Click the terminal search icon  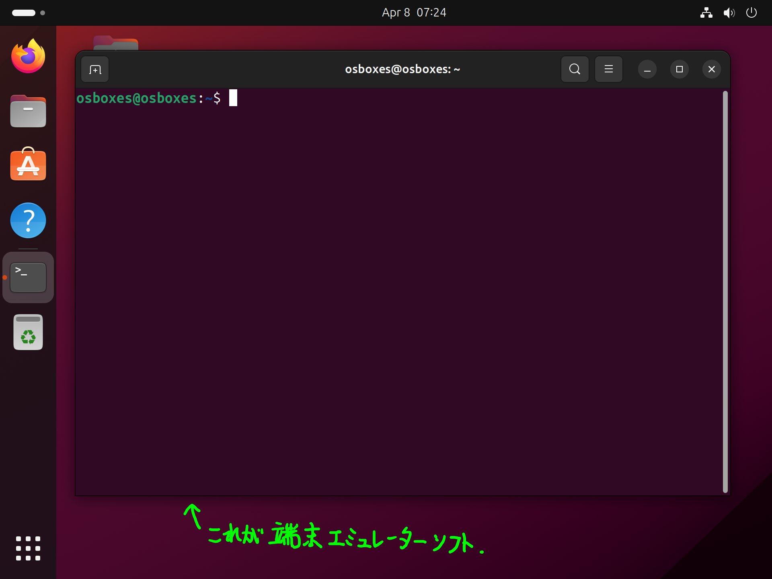pyautogui.click(x=575, y=70)
